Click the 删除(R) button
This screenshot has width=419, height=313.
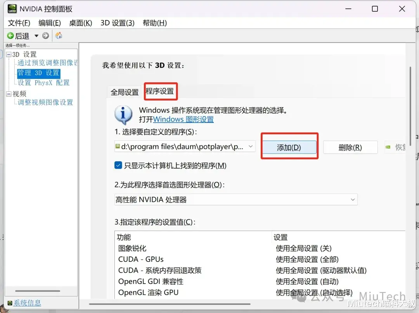point(350,147)
